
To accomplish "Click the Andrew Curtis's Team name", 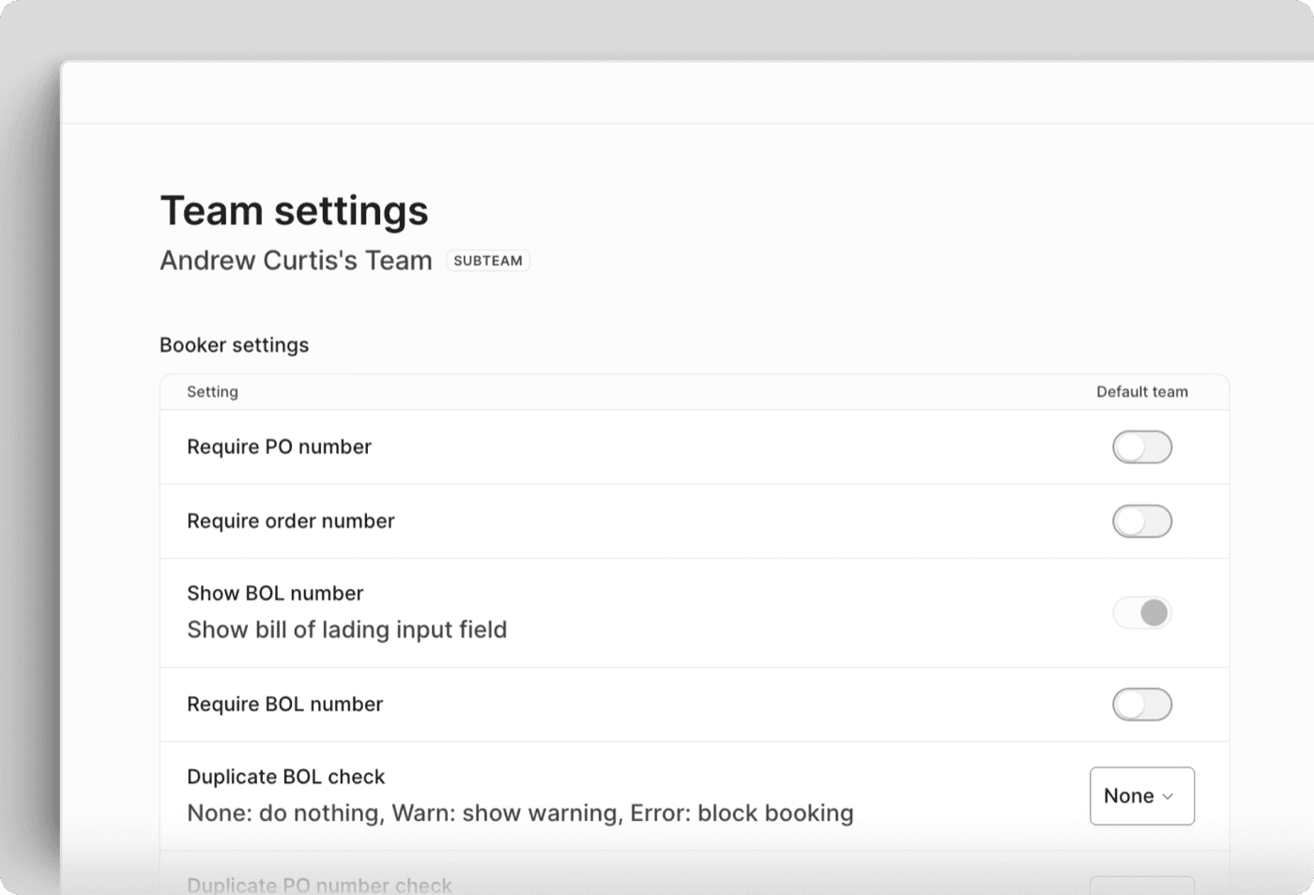I will [296, 260].
